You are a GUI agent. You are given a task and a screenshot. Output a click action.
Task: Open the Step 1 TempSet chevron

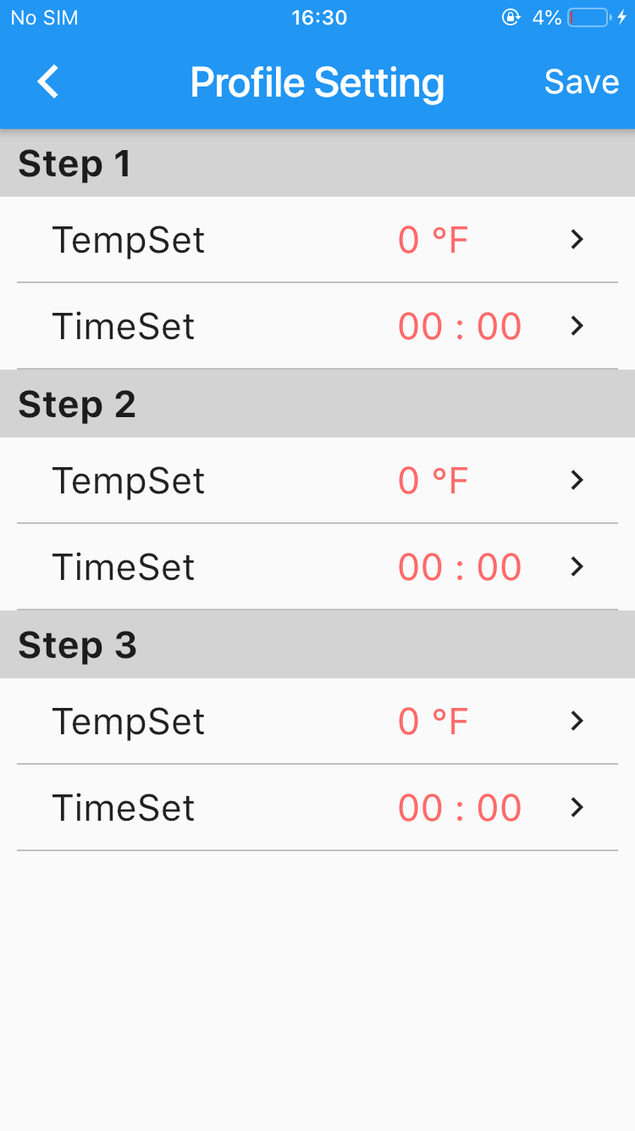(577, 240)
